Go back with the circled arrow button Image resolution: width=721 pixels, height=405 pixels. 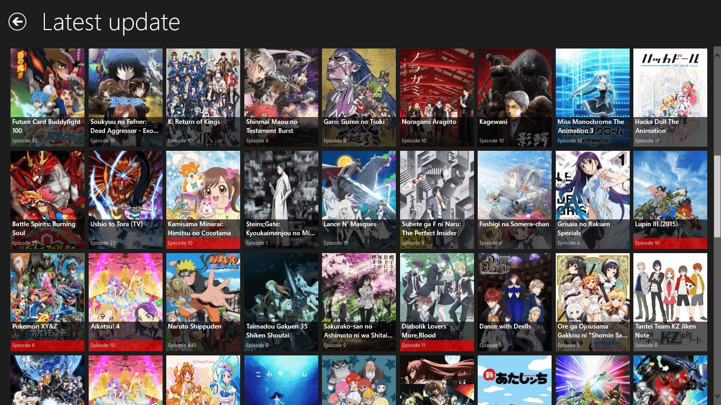17,22
